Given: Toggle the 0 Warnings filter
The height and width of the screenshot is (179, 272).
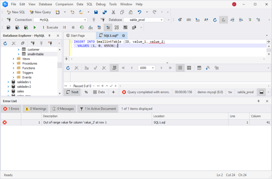Looking at the screenshot, I should tap(36, 109).
